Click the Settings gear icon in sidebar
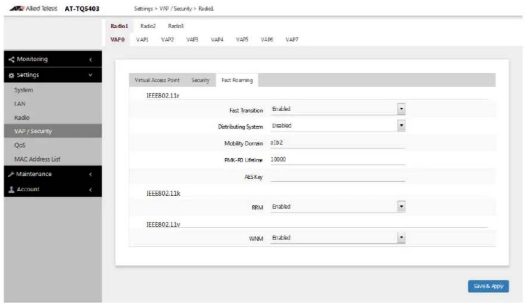This screenshot has height=303, width=525. pos(12,76)
